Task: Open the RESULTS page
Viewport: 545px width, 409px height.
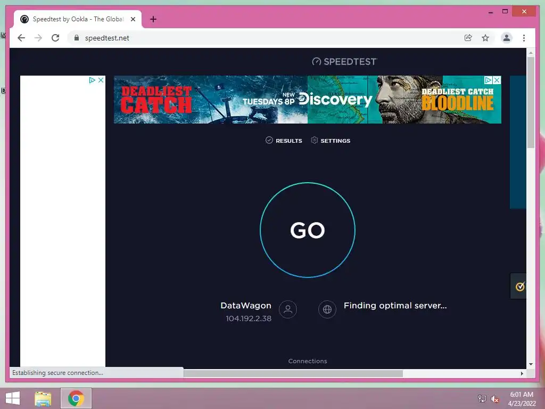Action: pyautogui.click(x=284, y=141)
